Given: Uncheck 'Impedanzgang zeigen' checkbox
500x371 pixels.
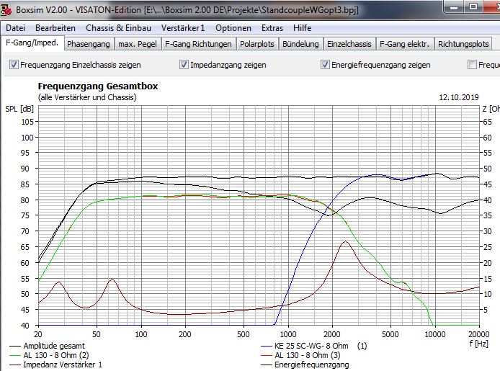Looking at the screenshot, I should [x=184, y=65].
